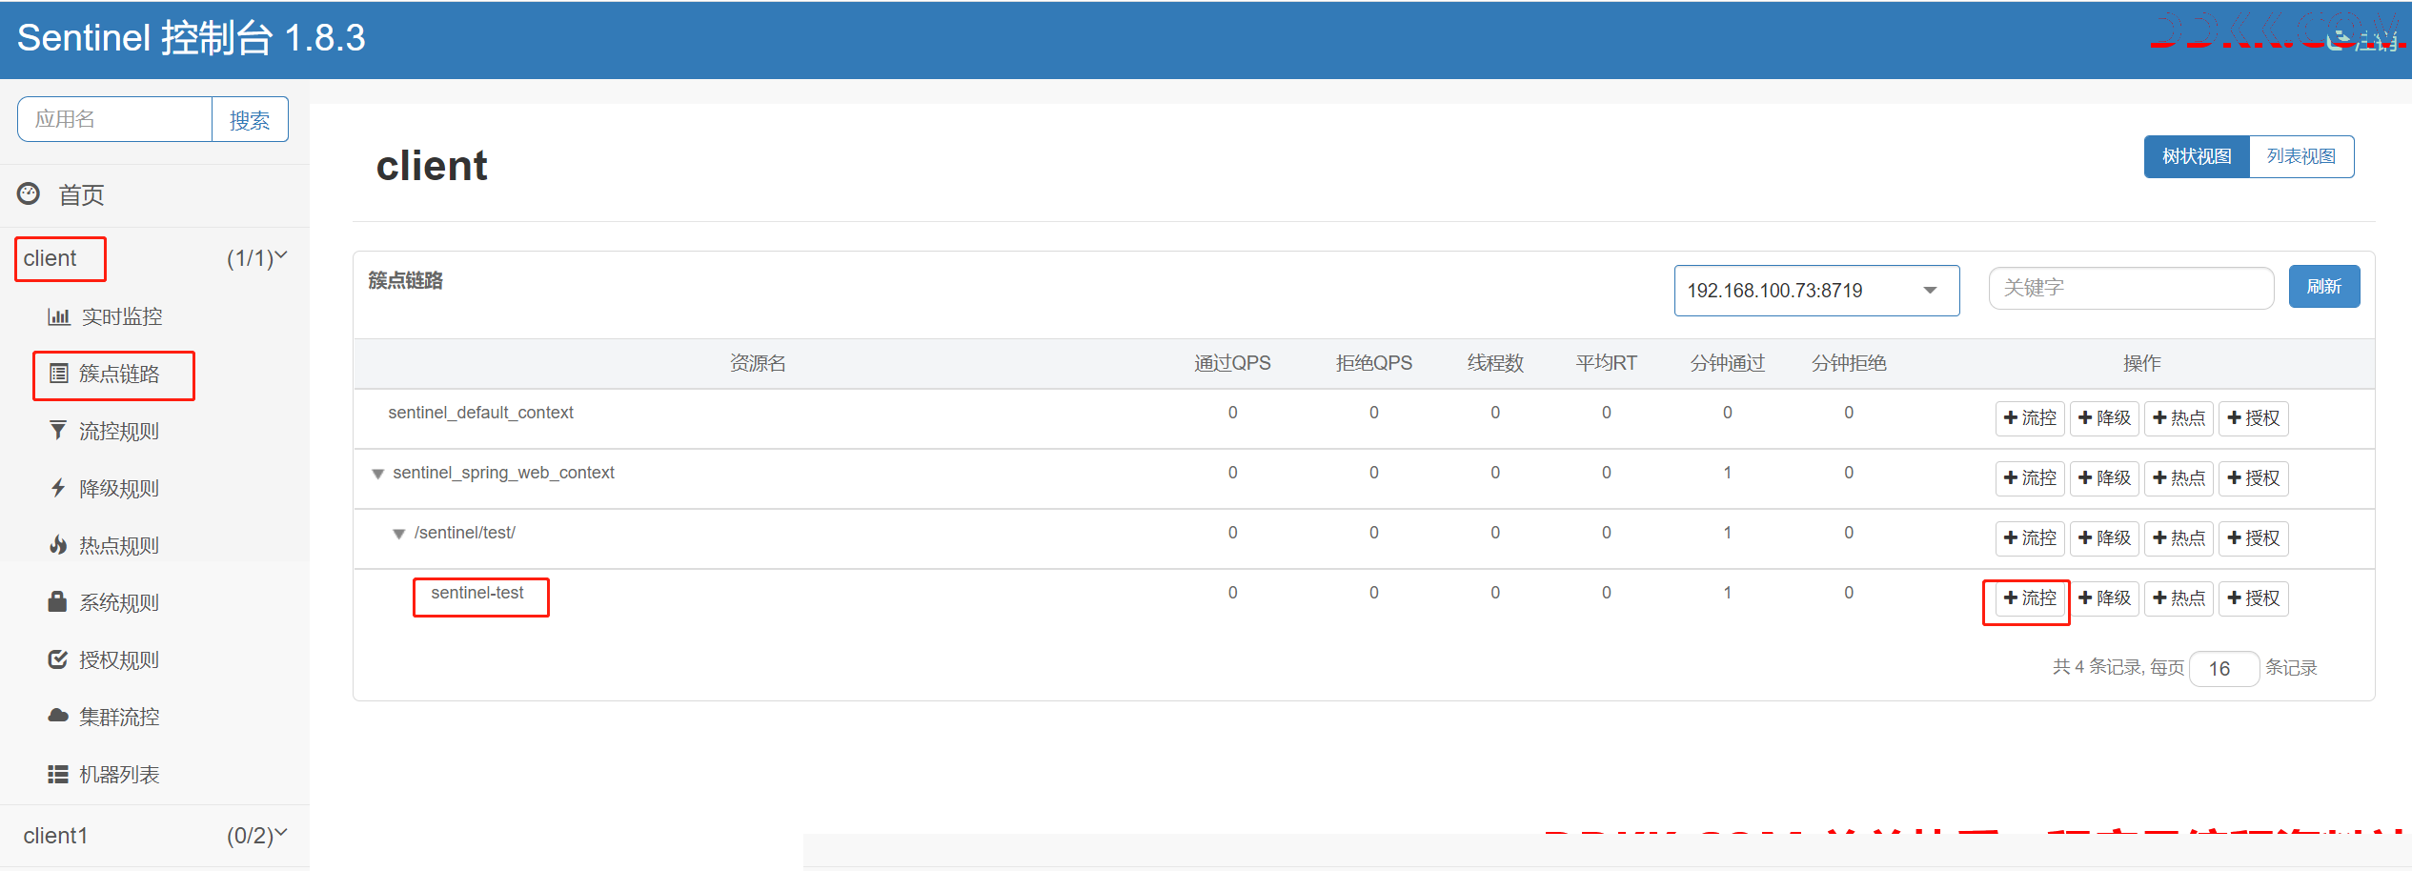Screen dimensions: 2412x871
Task: Click sentinel-test resource name
Action: tap(477, 593)
